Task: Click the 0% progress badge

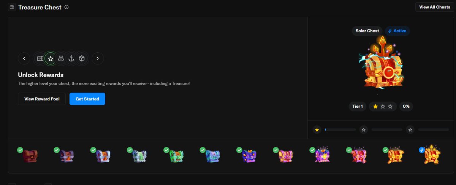Action: [x=406, y=107]
